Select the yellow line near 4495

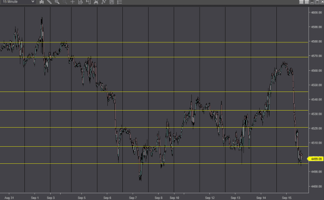[154, 163]
